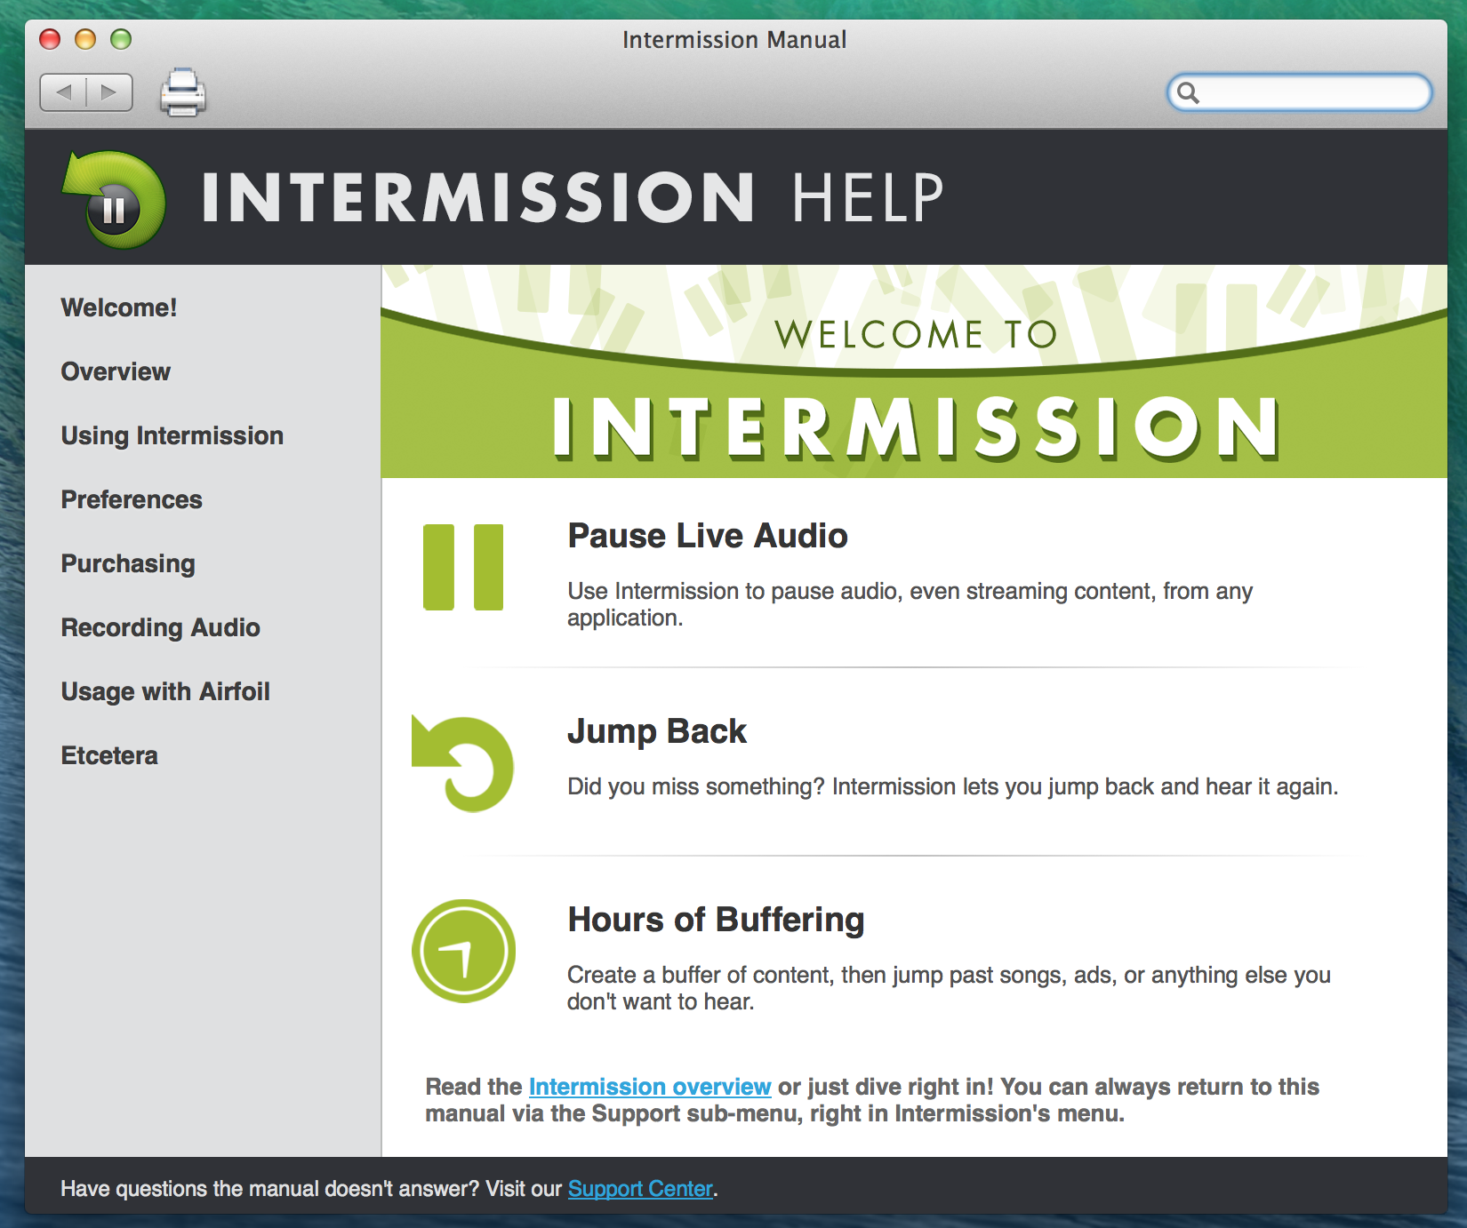Select the Hours of Buffering clock icon

463,951
